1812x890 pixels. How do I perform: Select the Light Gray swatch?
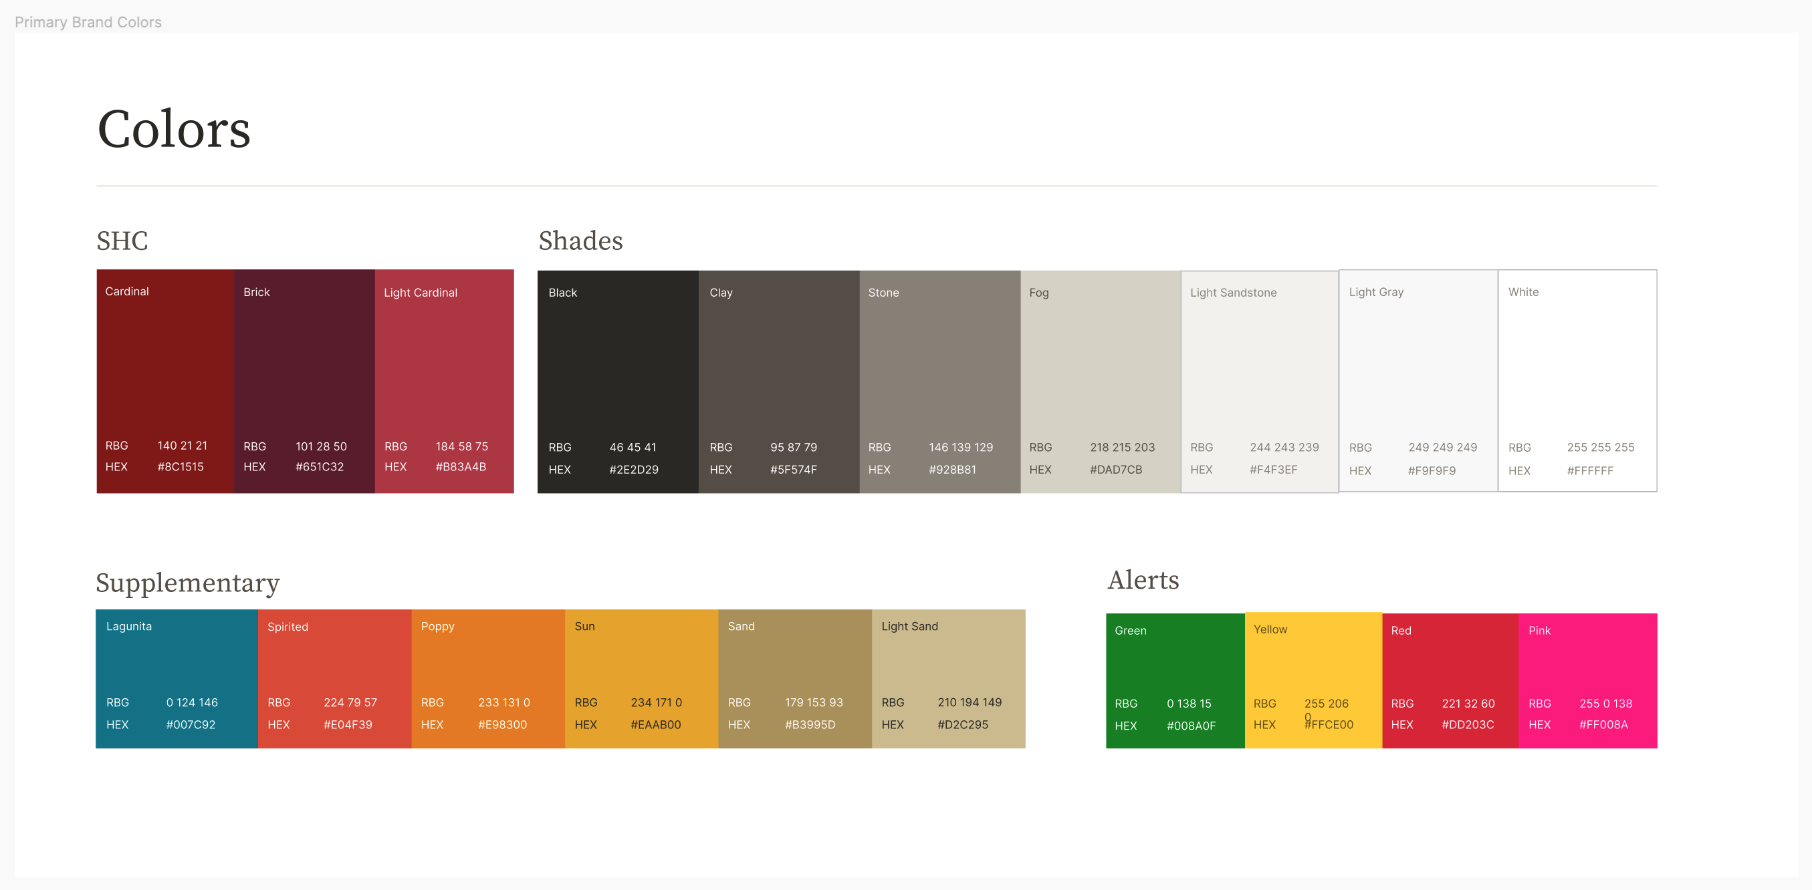(1418, 381)
